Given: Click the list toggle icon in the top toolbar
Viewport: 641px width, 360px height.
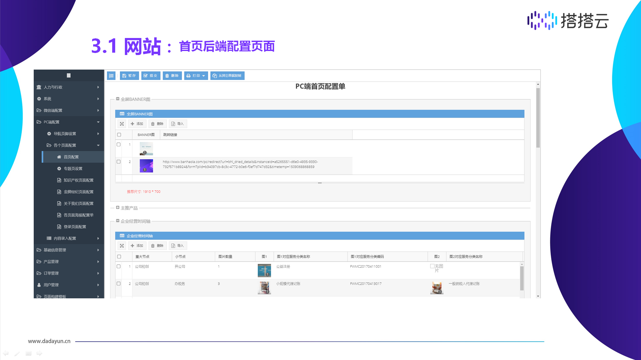Looking at the screenshot, I should click(x=111, y=76).
